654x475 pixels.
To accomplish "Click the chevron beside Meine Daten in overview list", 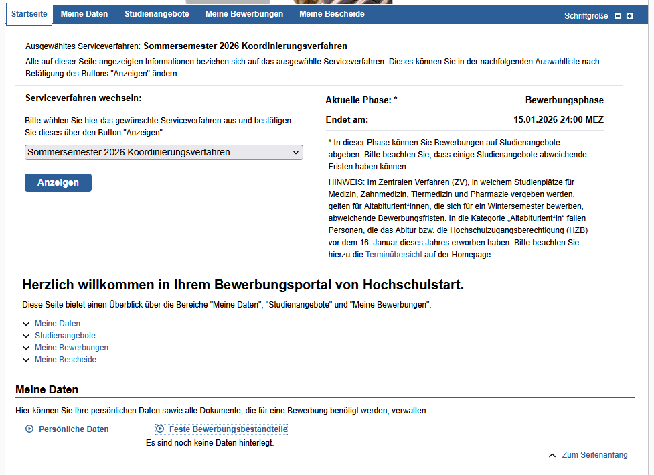I will click(26, 324).
